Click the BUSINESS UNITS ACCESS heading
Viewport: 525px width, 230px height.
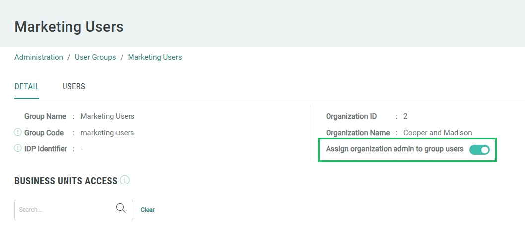point(66,181)
